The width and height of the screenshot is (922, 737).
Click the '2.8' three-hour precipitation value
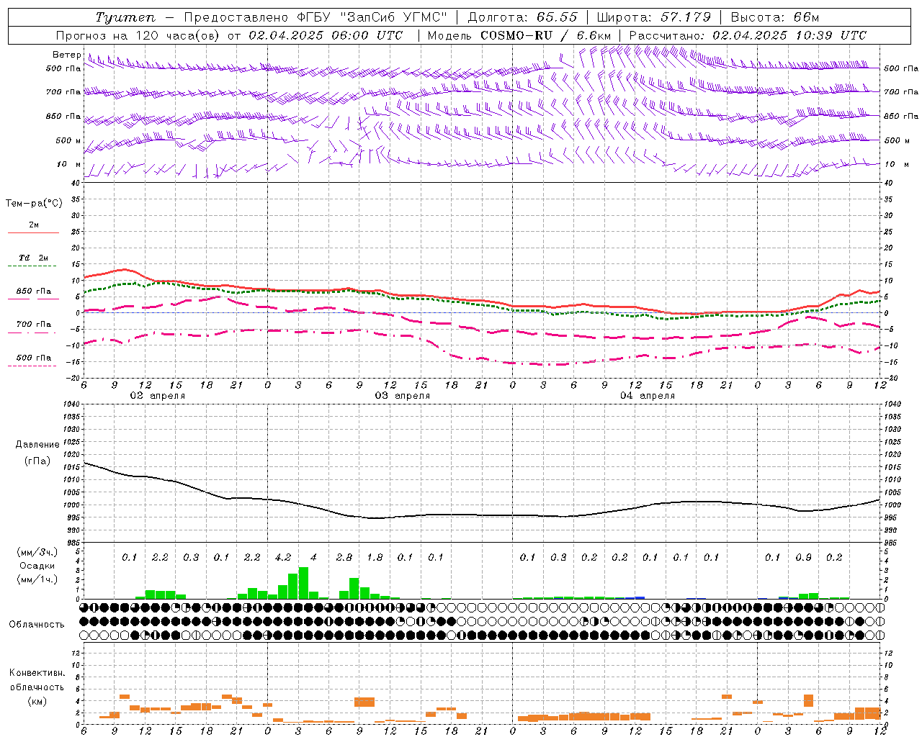[x=344, y=557]
